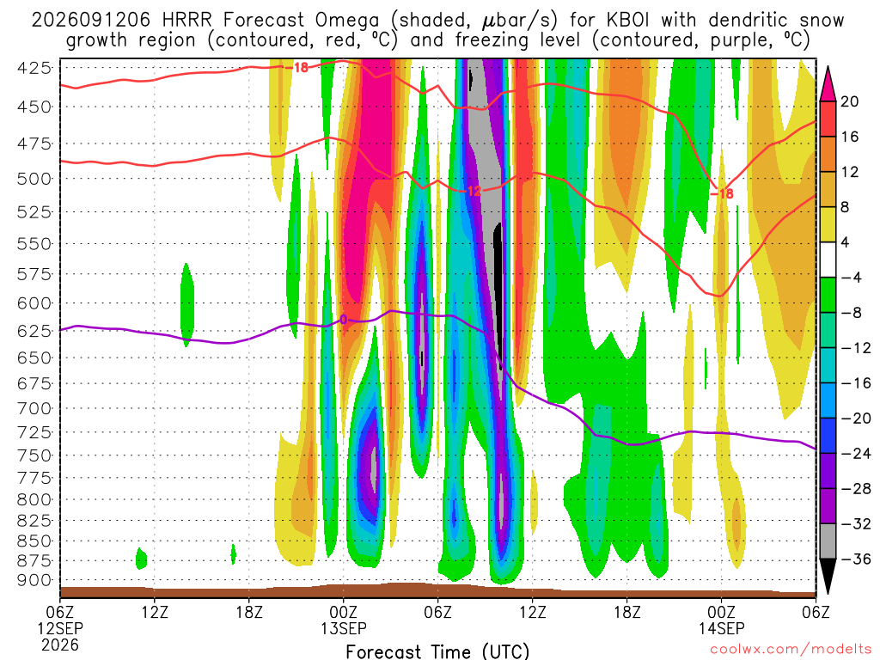Viewport: 880px width, 660px height.
Task: Click the 500 pressure level label
Action: [34, 179]
